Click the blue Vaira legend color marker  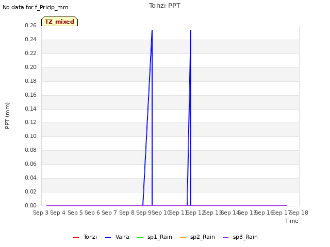point(108,238)
